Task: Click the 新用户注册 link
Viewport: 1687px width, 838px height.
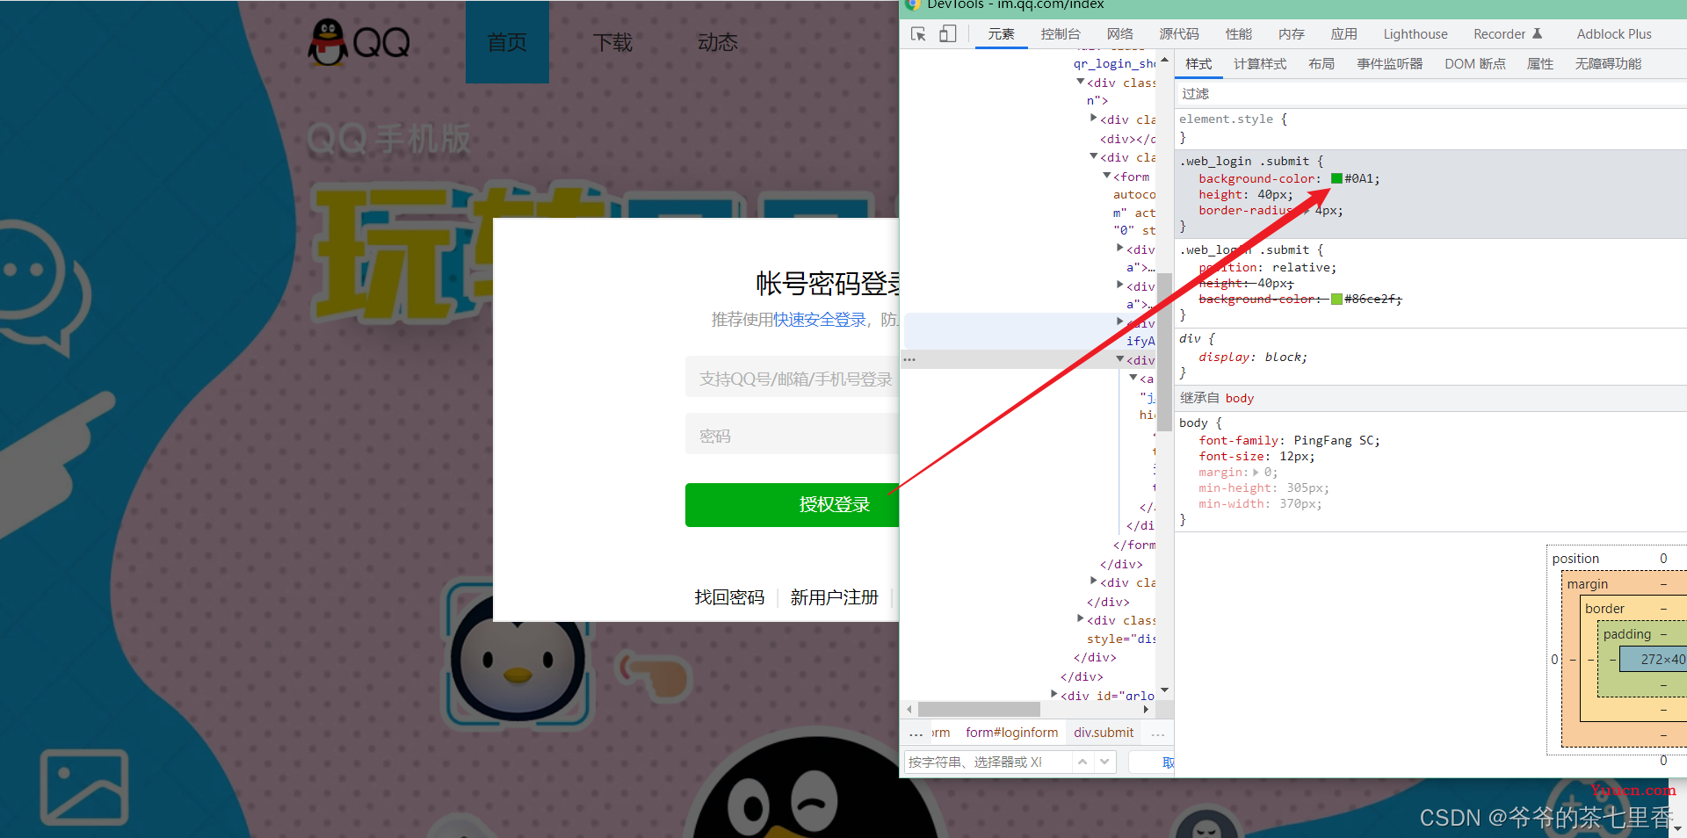Action: pyautogui.click(x=834, y=597)
